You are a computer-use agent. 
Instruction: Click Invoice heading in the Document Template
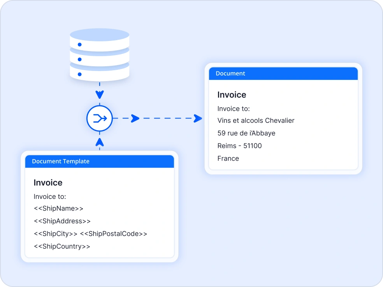point(48,182)
